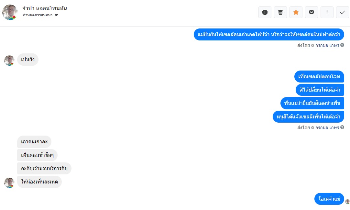Open จำปา หลอนโพนทัน profile name
The width and height of the screenshot is (350, 210).
coord(45,8)
